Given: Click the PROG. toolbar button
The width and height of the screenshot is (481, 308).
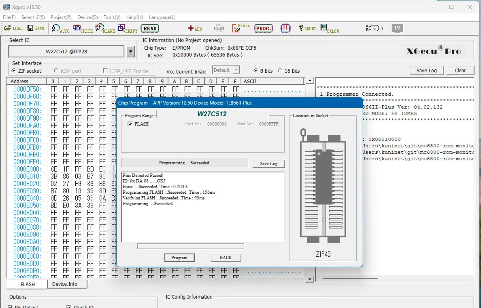Looking at the screenshot, I should pyautogui.click(x=263, y=28).
